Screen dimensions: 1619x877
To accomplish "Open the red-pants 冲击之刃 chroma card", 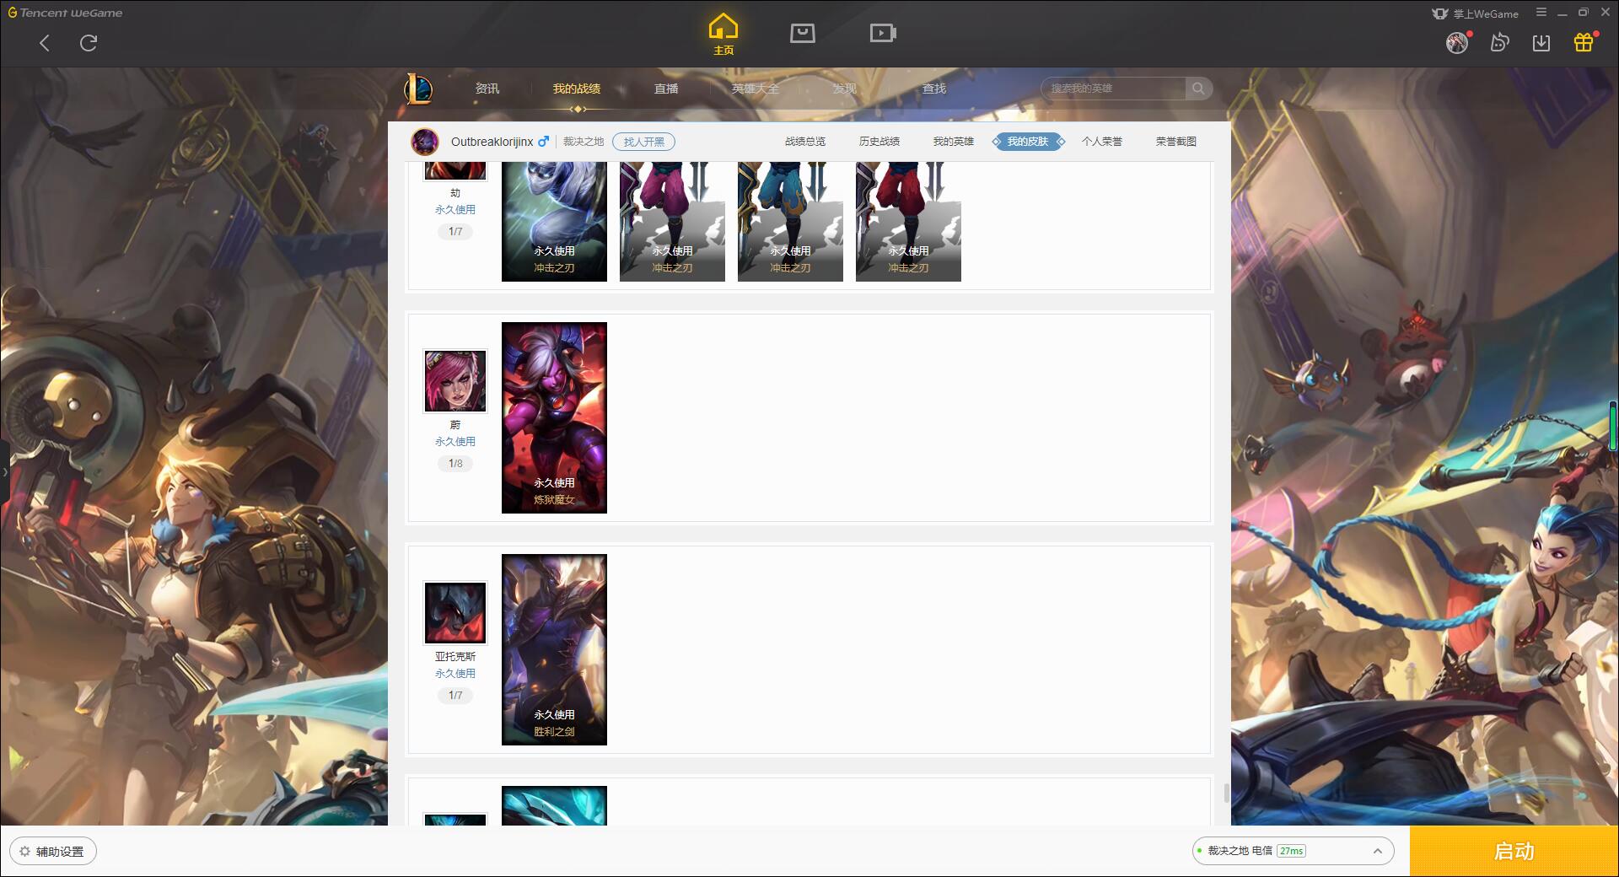I will pos(908,221).
